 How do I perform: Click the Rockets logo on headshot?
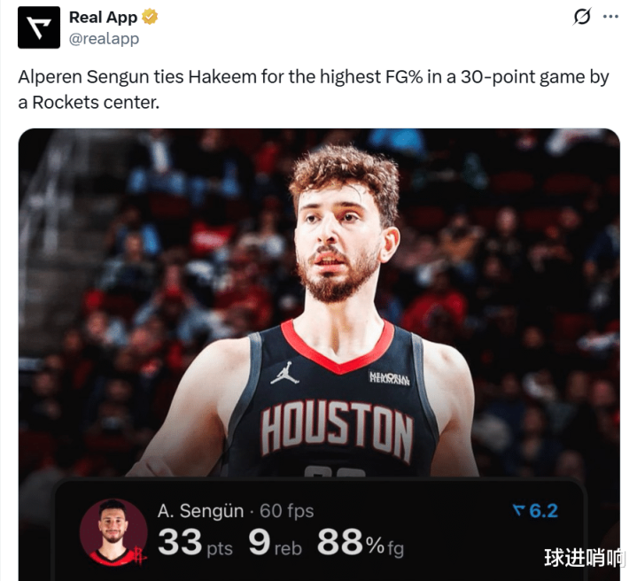(x=139, y=554)
